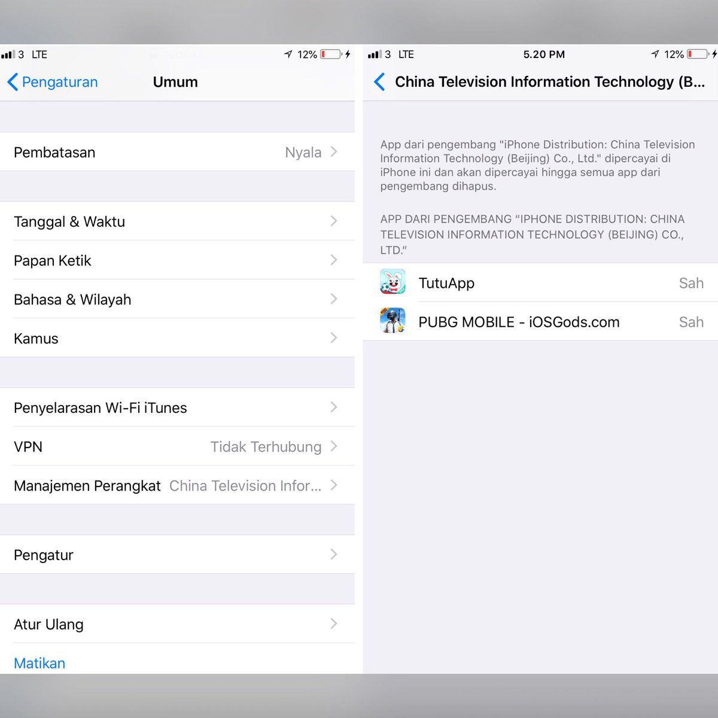
Task: Open Pembatasan via its chevron
Action: [x=334, y=152]
